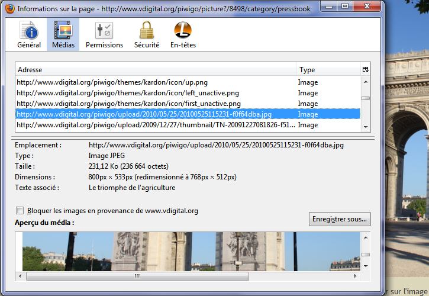
Task: Select the thumbnail TN-20091227081826 row
Action: coord(154,125)
